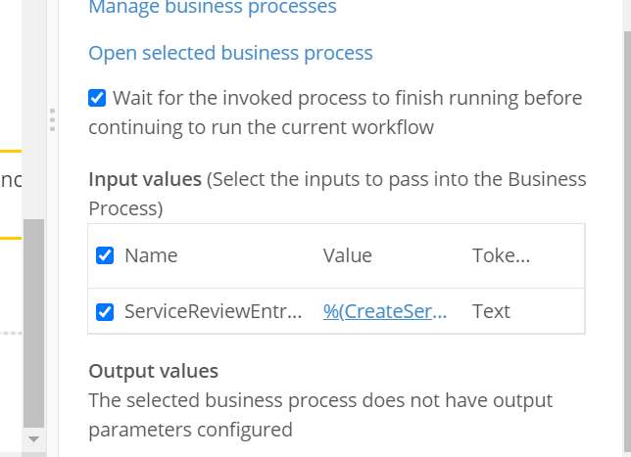
Task: Select the yellow-outlined activity on the canvas edge
Action: pos(10,195)
